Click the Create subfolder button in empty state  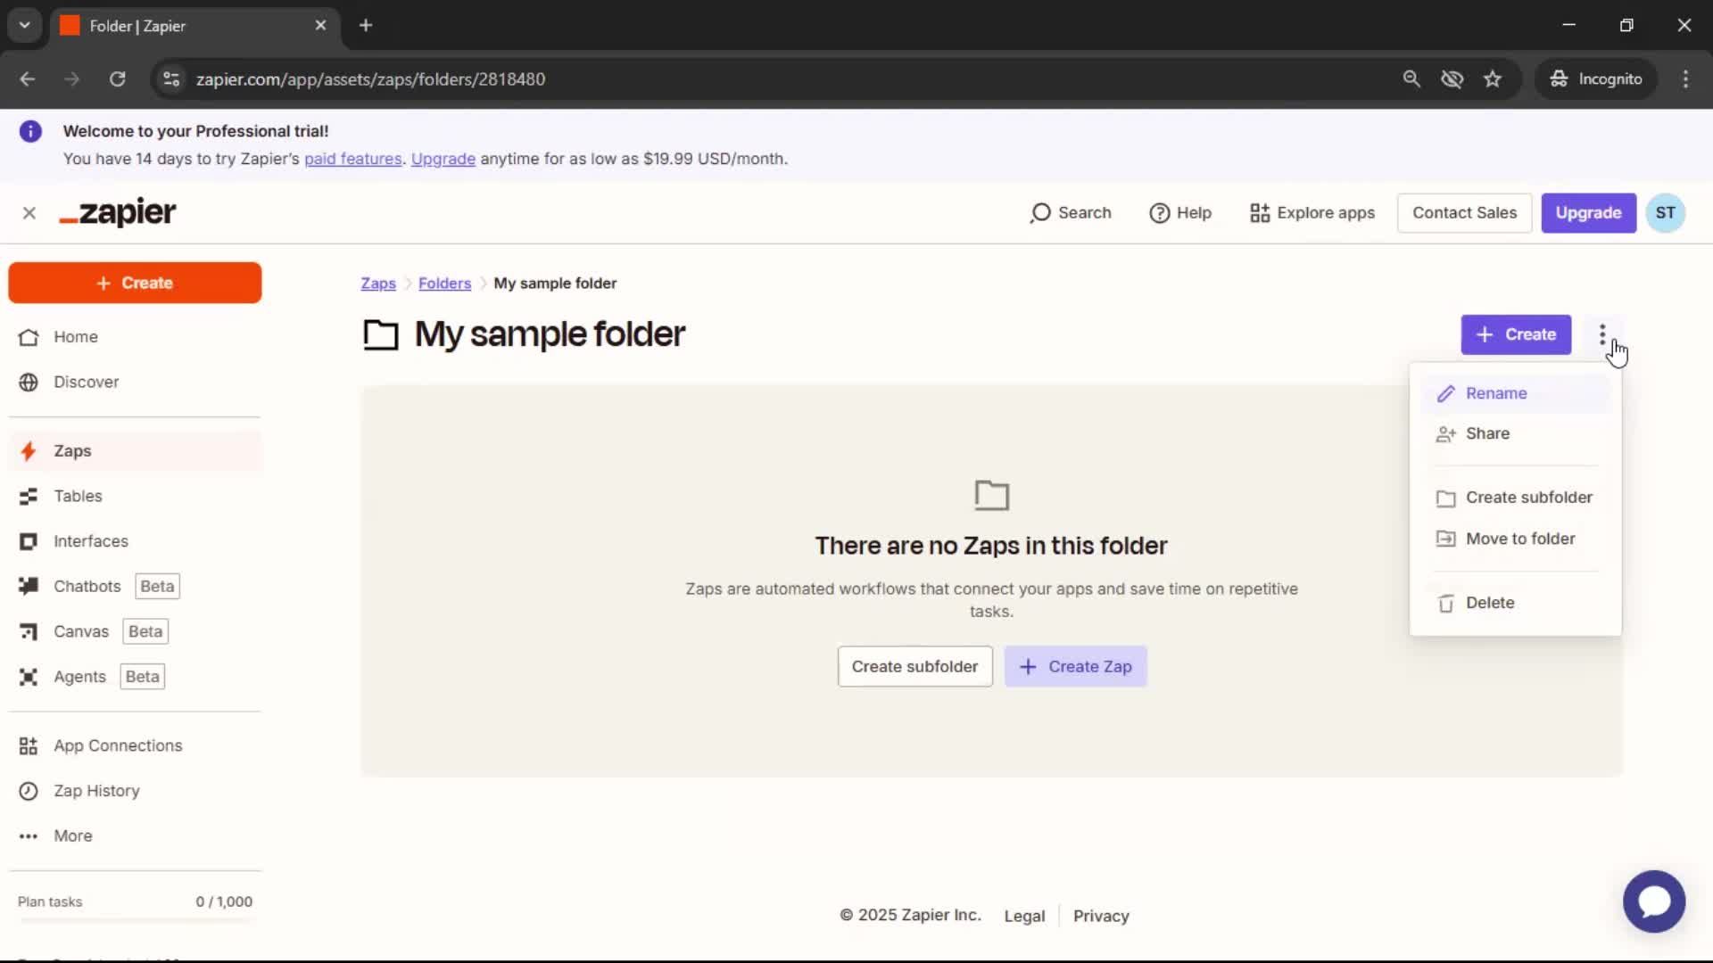click(x=914, y=667)
